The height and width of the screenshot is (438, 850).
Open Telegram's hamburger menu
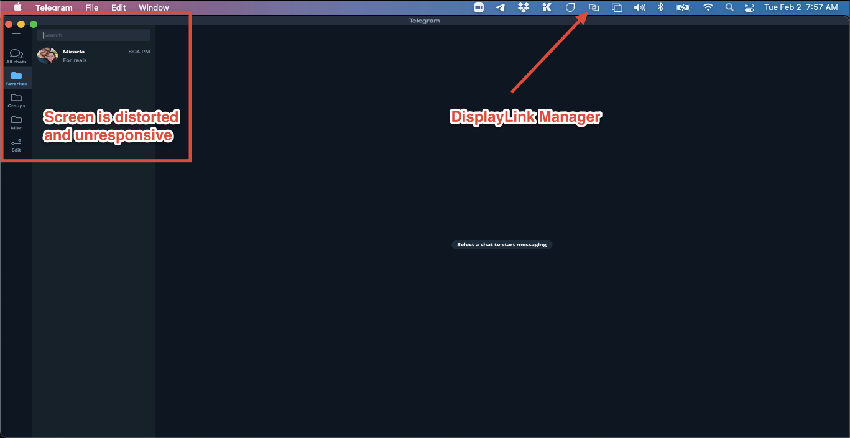click(16, 35)
